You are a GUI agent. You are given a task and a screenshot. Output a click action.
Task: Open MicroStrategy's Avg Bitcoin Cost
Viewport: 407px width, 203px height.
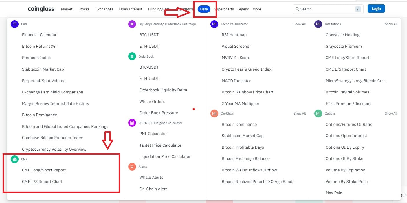click(x=355, y=81)
